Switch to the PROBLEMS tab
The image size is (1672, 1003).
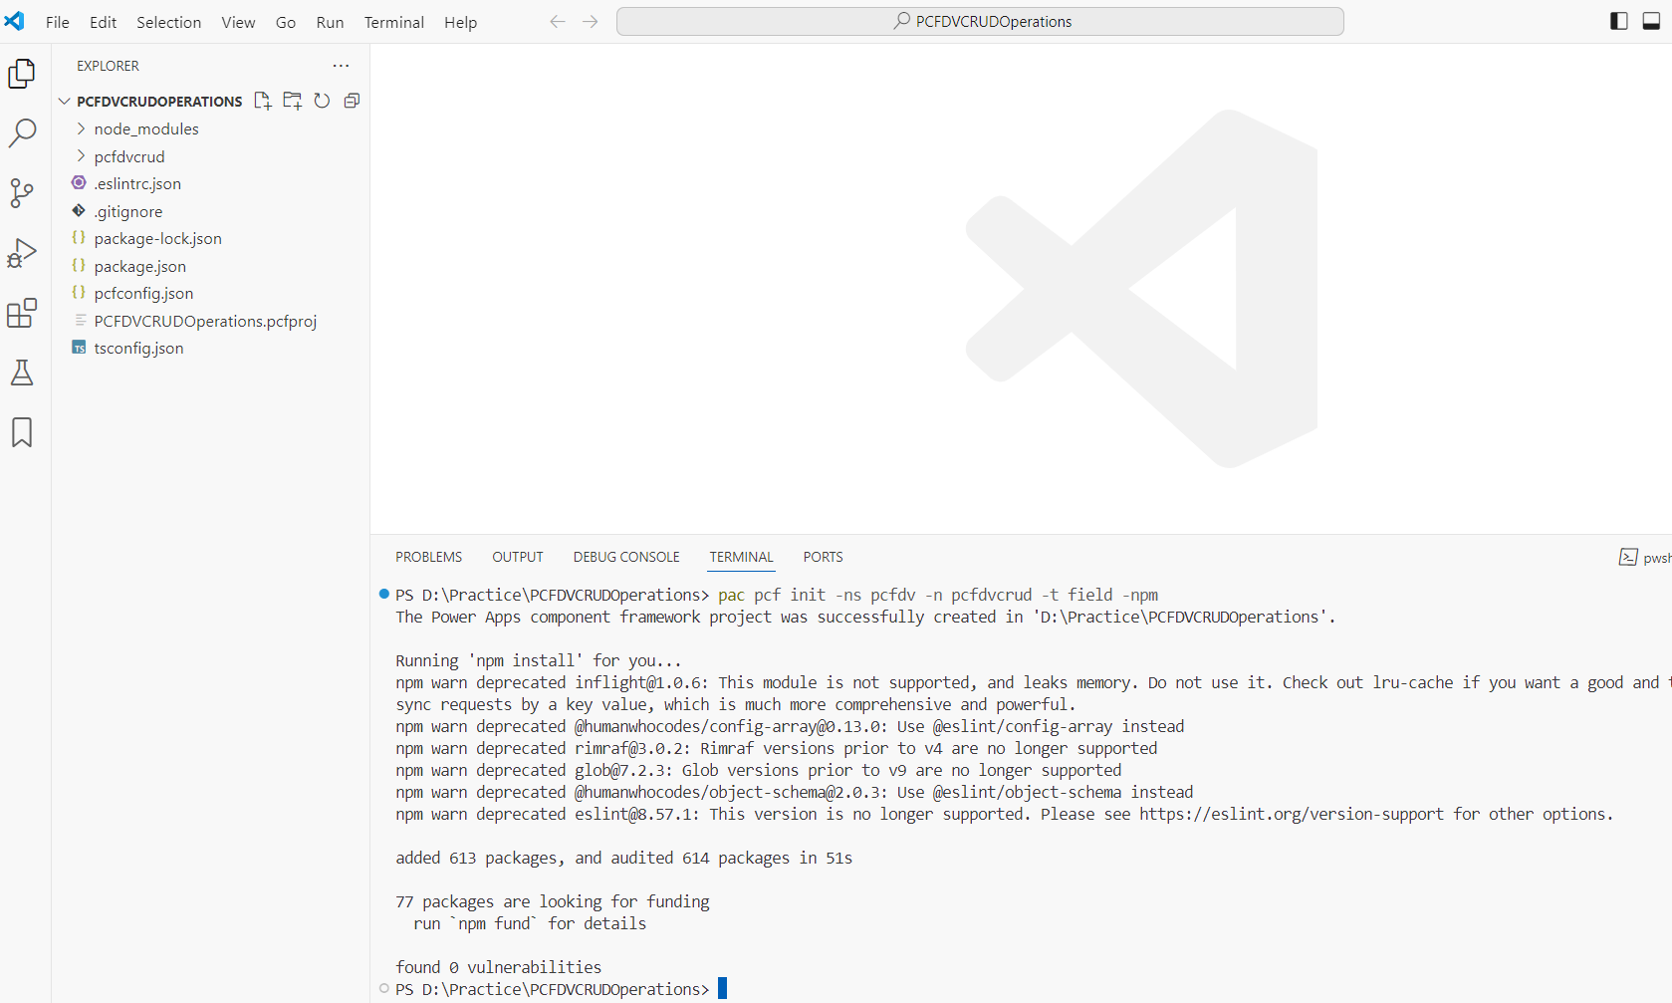(428, 557)
